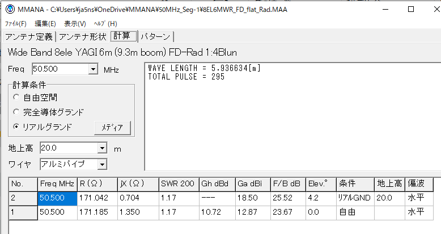
Task: Choose the リアルグランド radio button
Action: click(16, 127)
